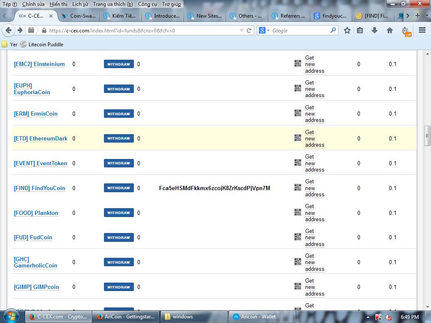The height and width of the screenshot is (323, 431).
Task: Open FudCoin QR code icon
Action: point(298,237)
